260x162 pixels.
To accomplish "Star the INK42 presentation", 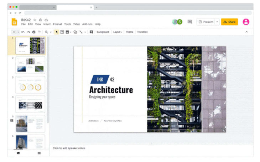I will pos(35,20).
